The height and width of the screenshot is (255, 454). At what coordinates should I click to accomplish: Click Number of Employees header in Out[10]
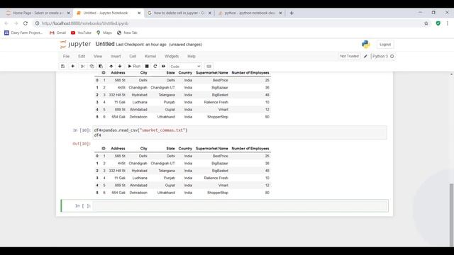(250, 148)
